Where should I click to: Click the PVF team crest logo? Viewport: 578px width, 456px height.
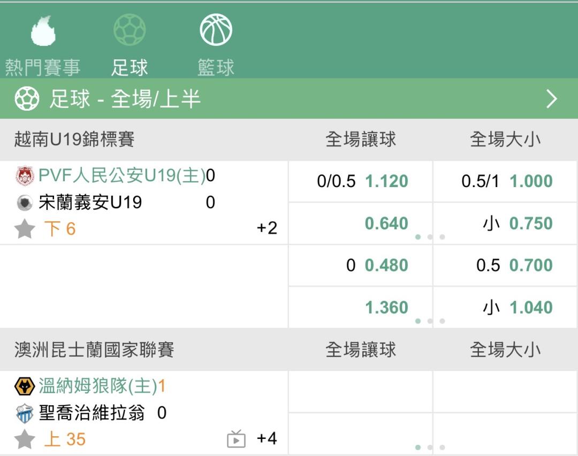click(x=25, y=176)
